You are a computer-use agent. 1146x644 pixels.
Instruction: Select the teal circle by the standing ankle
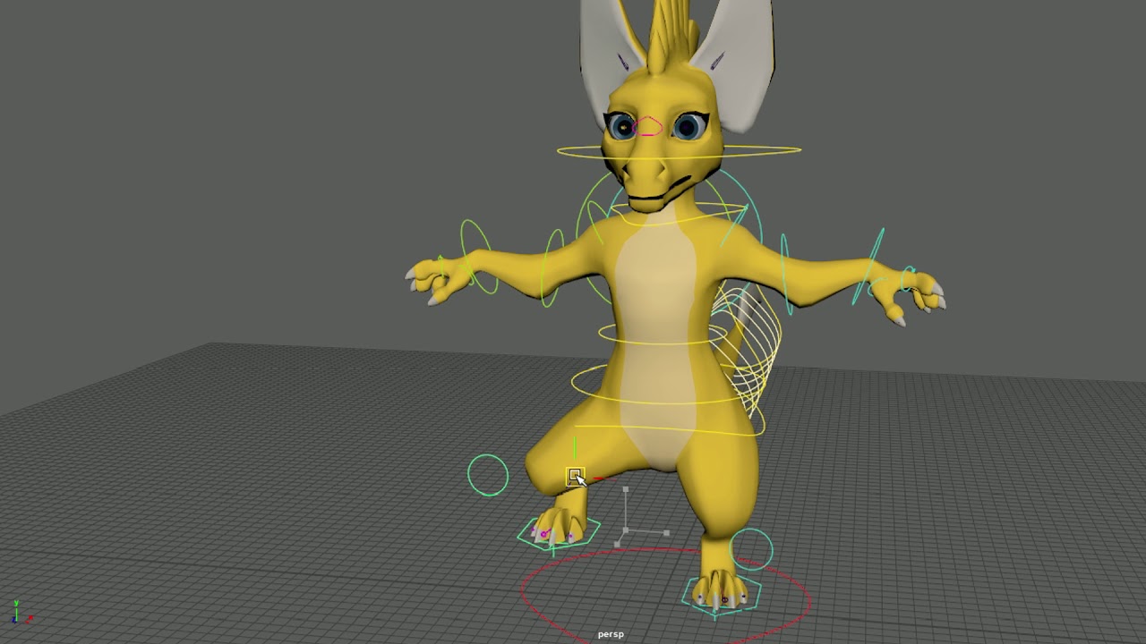pos(751,549)
